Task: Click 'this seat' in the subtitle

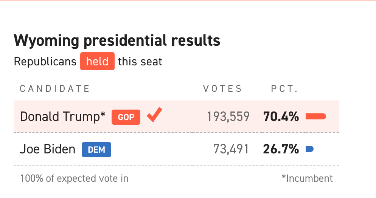Action: pyautogui.click(x=140, y=61)
